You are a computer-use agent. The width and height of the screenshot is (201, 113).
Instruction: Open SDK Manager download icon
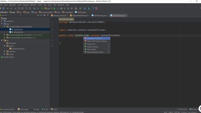pos(89,8)
